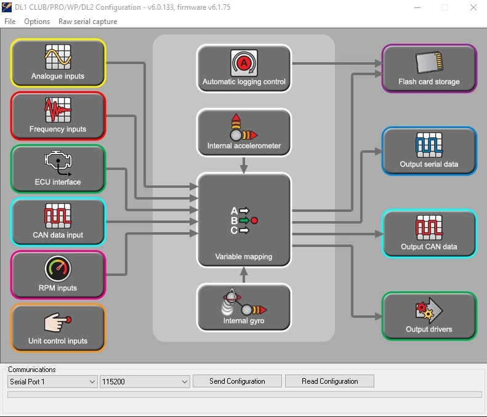This screenshot has width=487, height=417.
Task: Open the Frequency inputs block
Action: (58, 116)
